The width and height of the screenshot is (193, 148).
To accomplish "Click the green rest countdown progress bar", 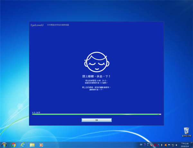I will click(96, 114).
